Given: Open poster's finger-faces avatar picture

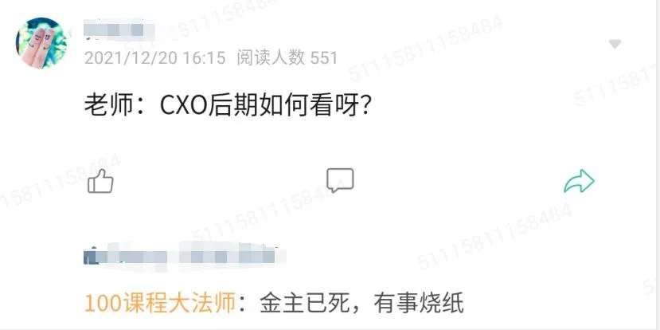Looking at the screenshot, I should tap(41, 43).
